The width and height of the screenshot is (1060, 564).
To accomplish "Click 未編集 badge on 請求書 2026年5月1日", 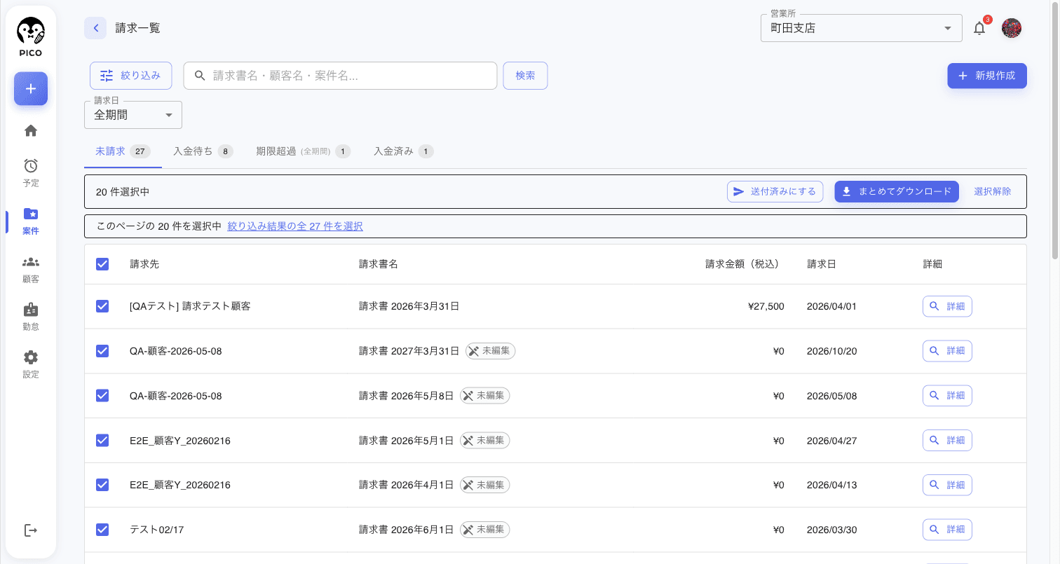I will (x=485, y=441).
